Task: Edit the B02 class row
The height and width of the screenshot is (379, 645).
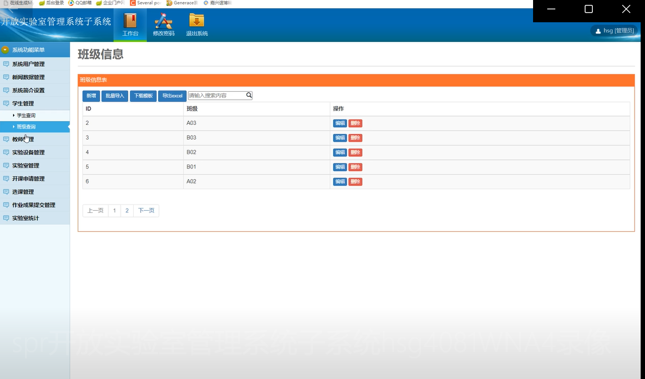Action: (340, 153)
